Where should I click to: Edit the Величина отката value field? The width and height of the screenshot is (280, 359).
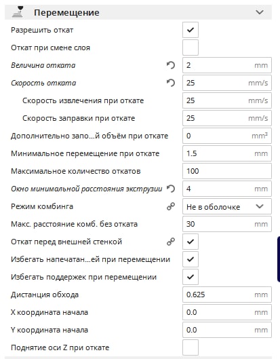[227, 65]
